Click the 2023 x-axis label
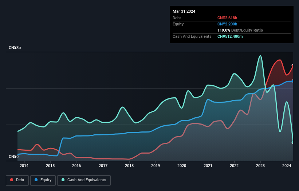This screenshot has width=299, height=191. pyautogui.click(x=260, y=166)
